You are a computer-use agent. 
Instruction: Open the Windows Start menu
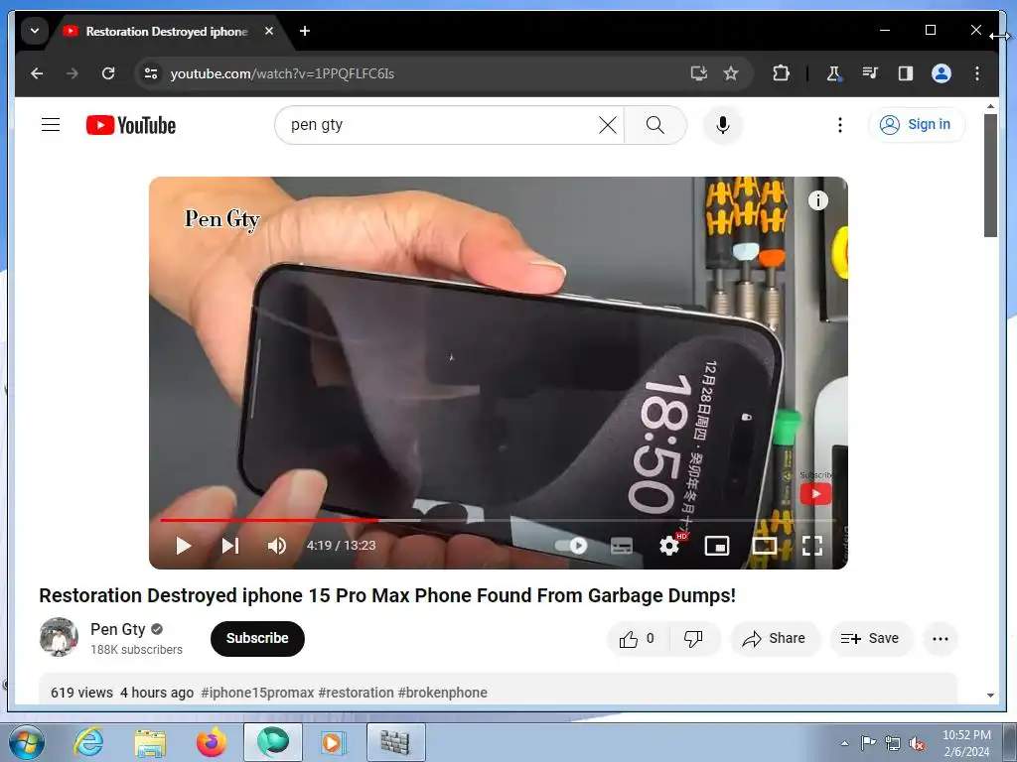[27, 742]
